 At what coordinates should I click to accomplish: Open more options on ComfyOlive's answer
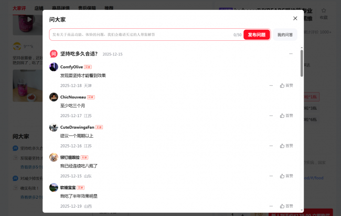coord(271,85)
